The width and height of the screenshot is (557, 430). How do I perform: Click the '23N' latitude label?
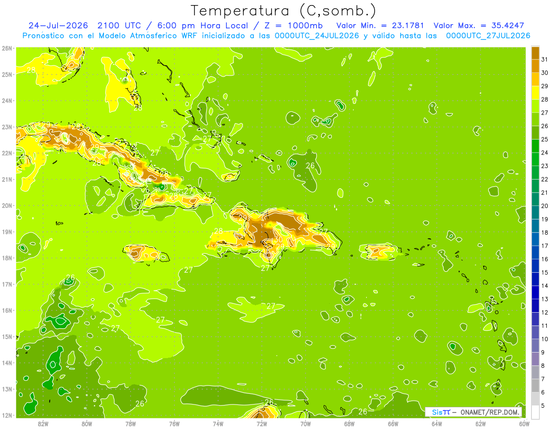click(6, 127)
